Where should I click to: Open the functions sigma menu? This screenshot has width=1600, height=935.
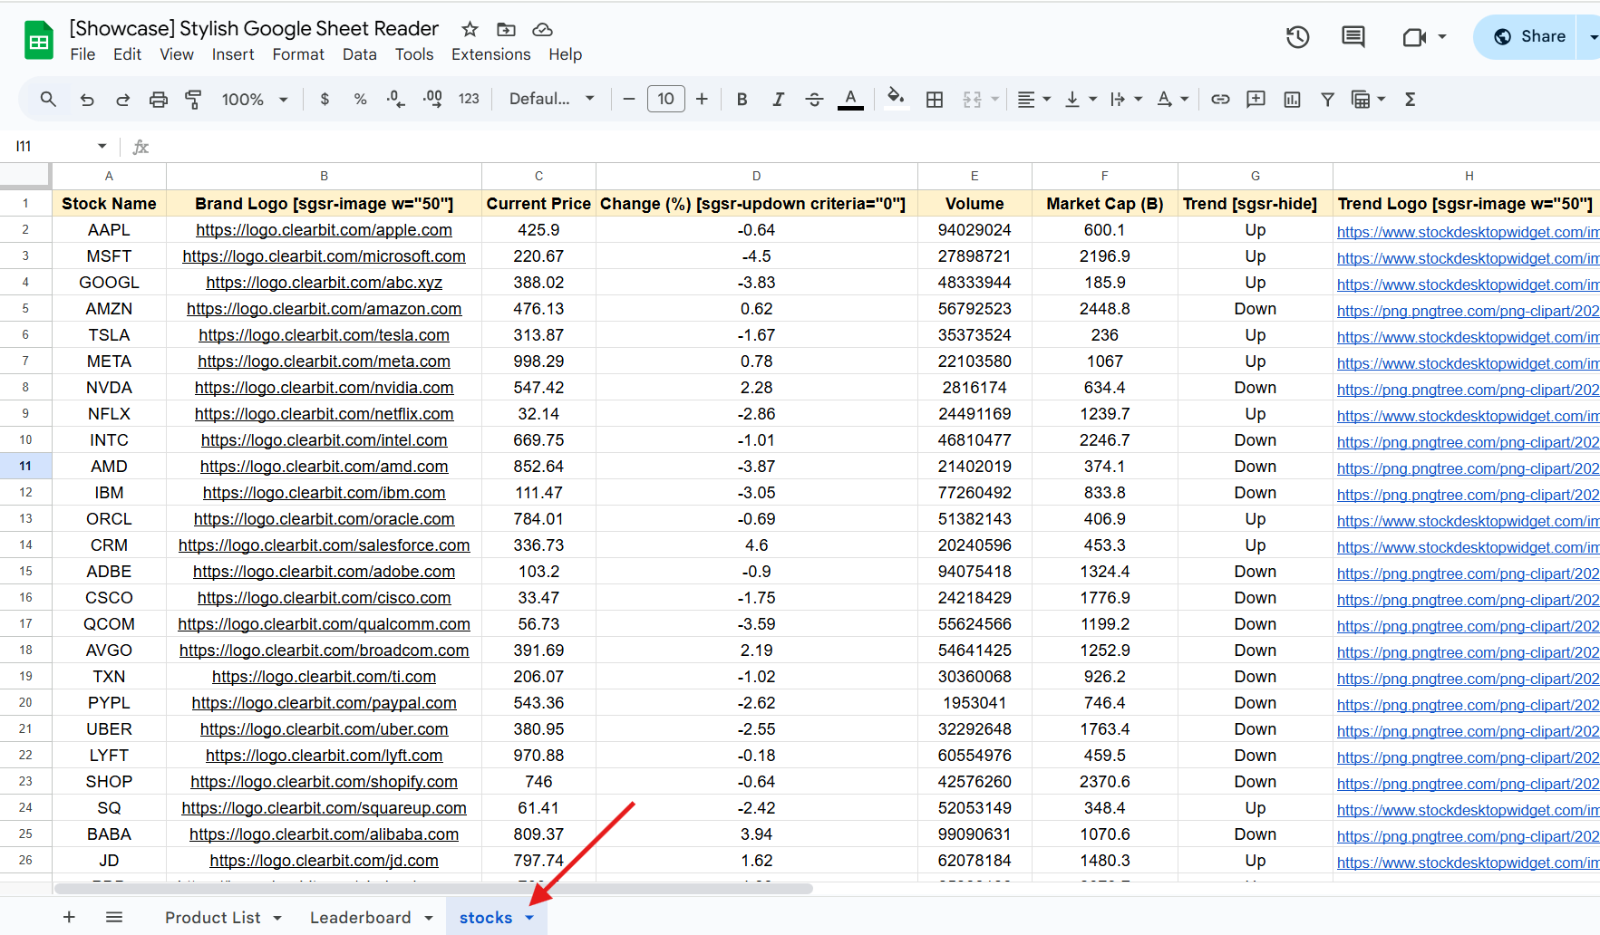[x=1410, y=99]
